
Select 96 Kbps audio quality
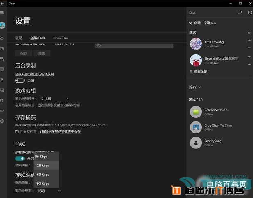coord(46,156)
